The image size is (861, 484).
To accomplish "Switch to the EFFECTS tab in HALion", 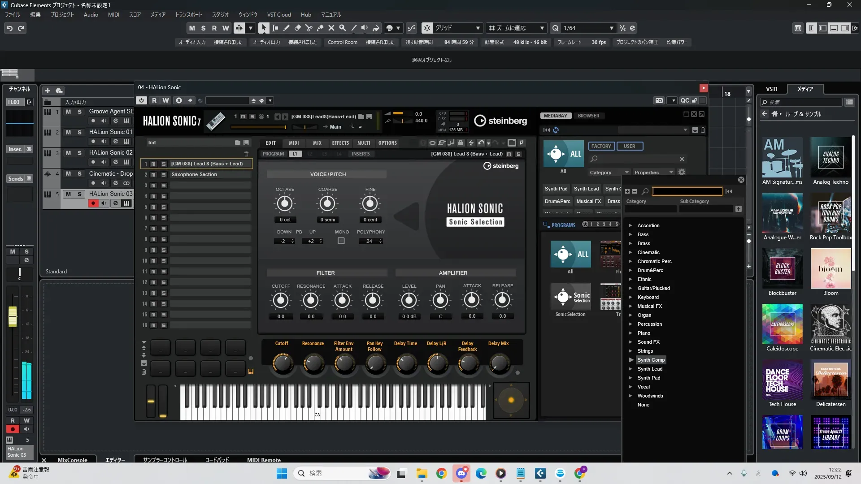I will (340, 143).
